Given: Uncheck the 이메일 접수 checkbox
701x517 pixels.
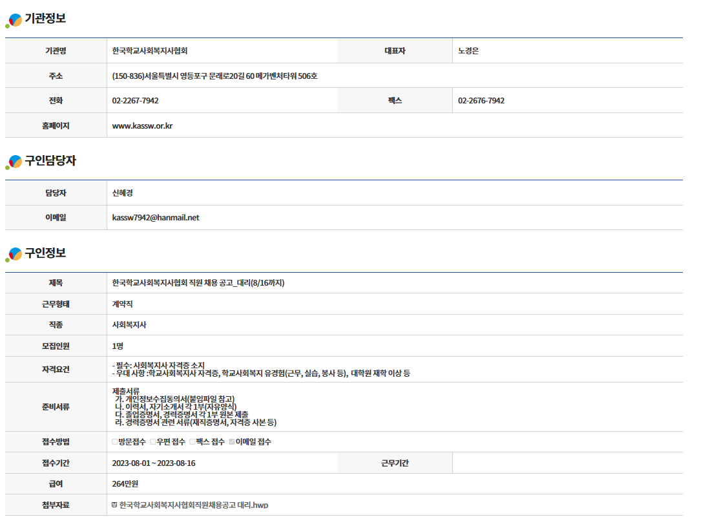Looking at the screenshot, I should point(232,442).
